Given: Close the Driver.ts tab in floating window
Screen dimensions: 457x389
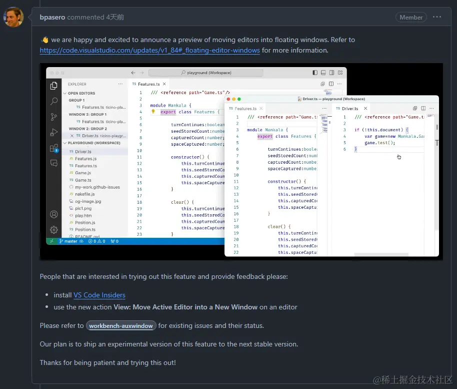Looking at the screenshot, I should (x=365, y=108).
